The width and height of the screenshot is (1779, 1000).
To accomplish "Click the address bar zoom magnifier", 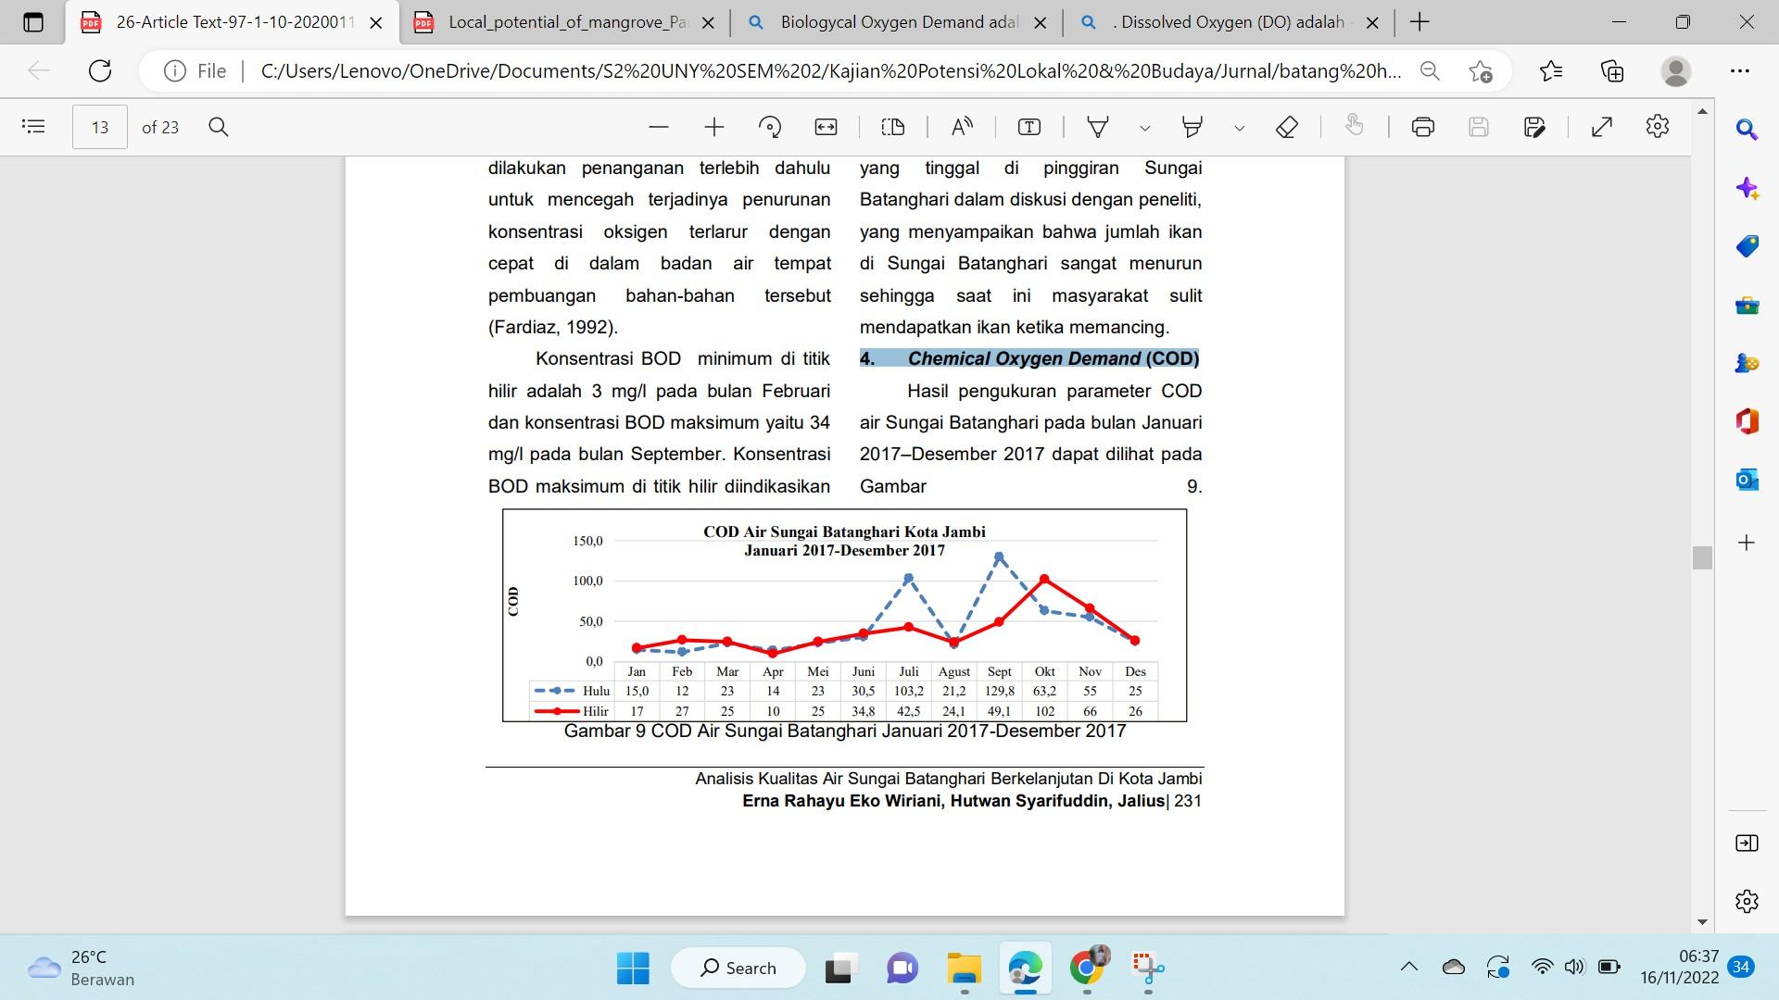I will [1430, 71].
